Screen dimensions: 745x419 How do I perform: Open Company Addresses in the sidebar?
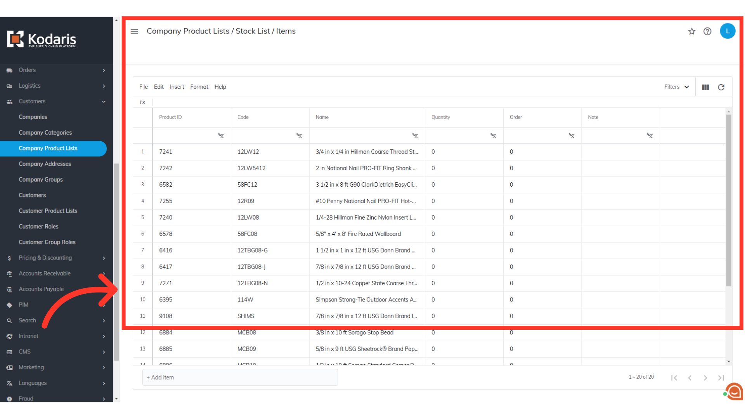[x=45, y=164]
